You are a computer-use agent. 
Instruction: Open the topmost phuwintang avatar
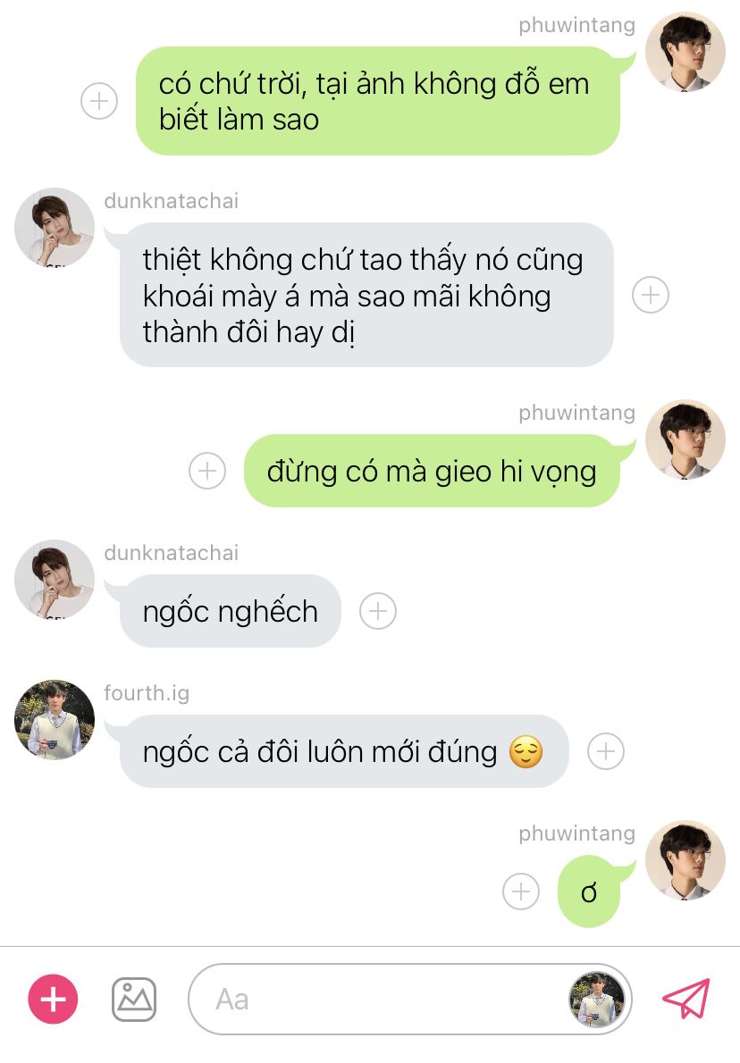point(685,52)
